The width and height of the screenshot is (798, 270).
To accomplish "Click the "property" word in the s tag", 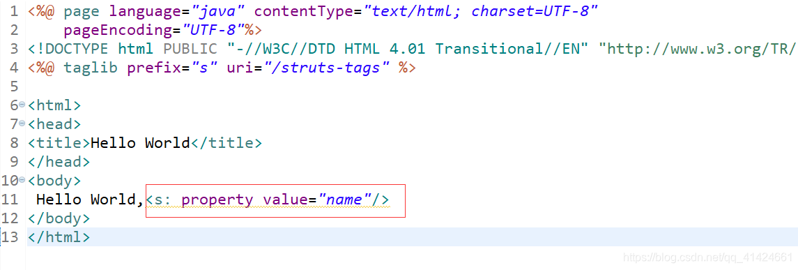I will (217, 200).
